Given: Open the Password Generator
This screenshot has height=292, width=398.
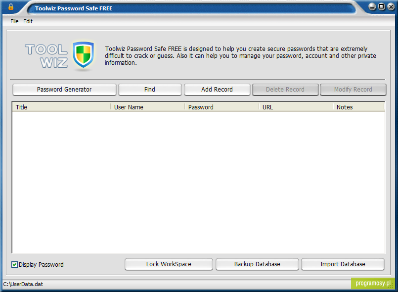Looking at the screenshot, I should tap(64, 90).
